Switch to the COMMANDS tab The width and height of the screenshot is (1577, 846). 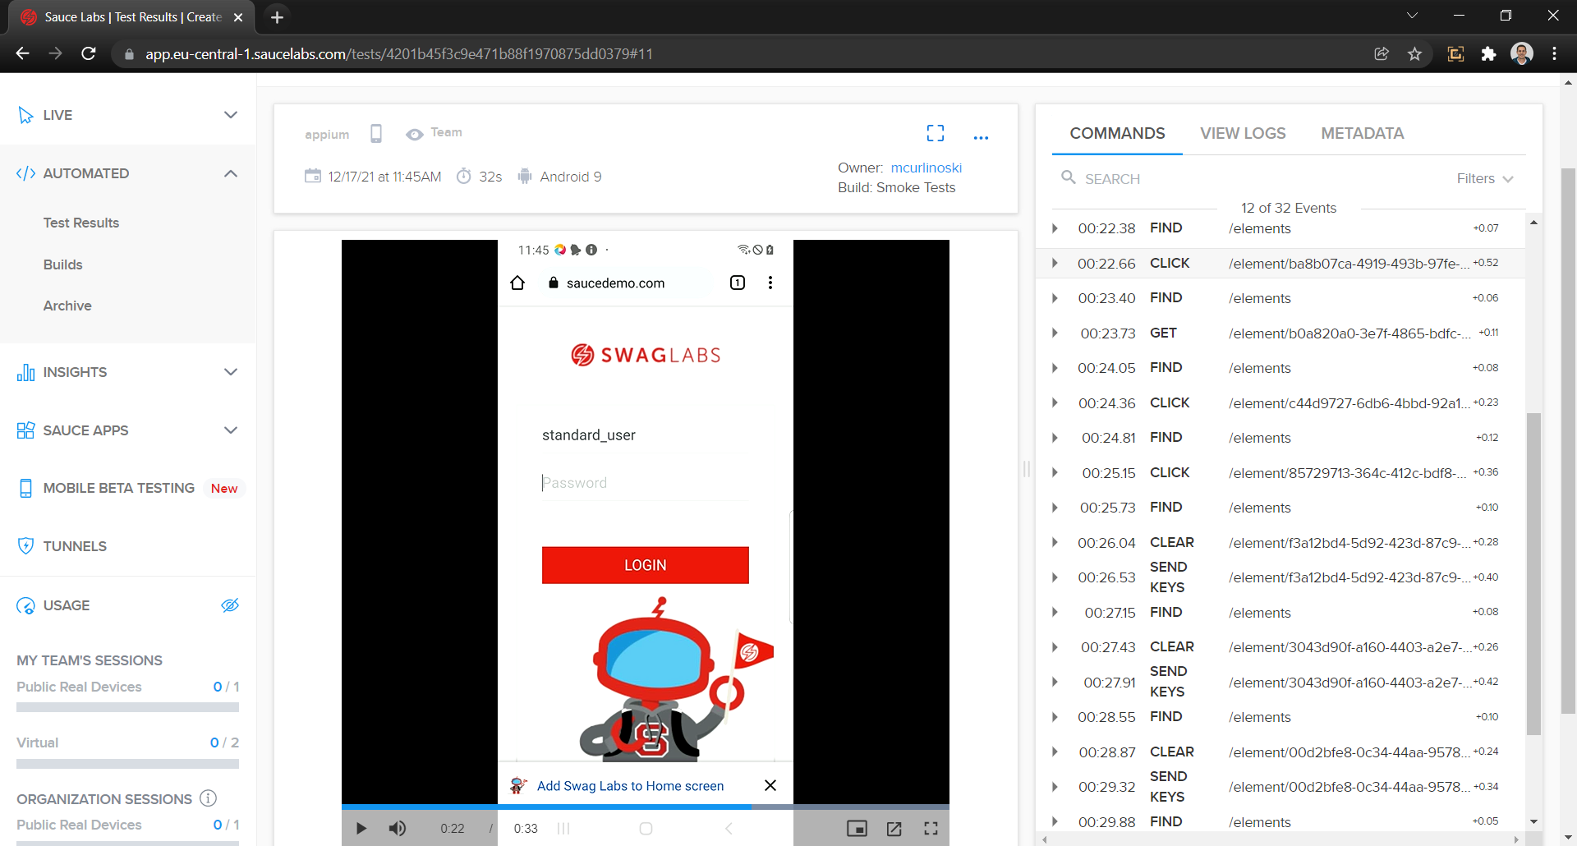(x=1117, y=133)
